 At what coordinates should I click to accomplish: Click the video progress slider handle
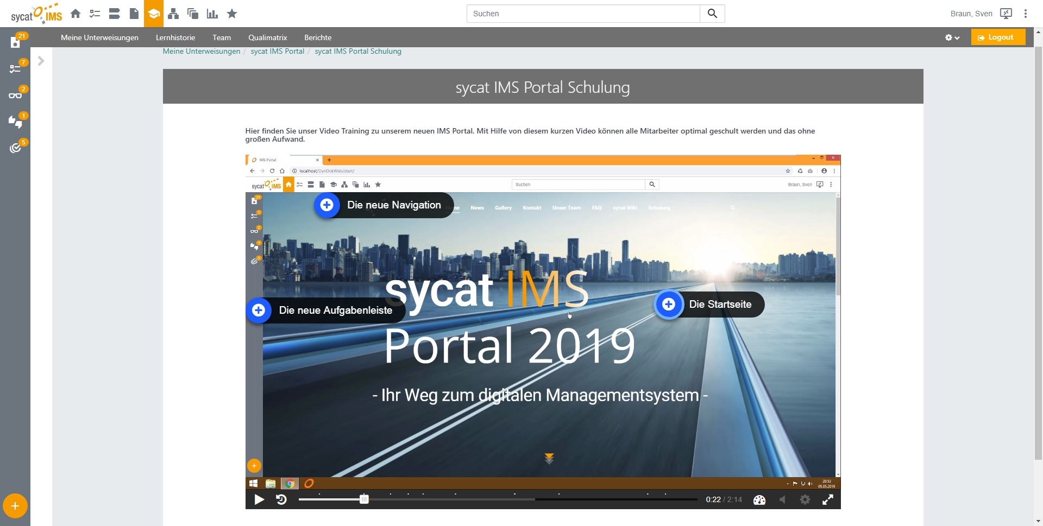[364, 499]
